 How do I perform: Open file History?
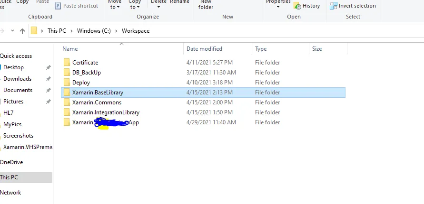[307, 6]
